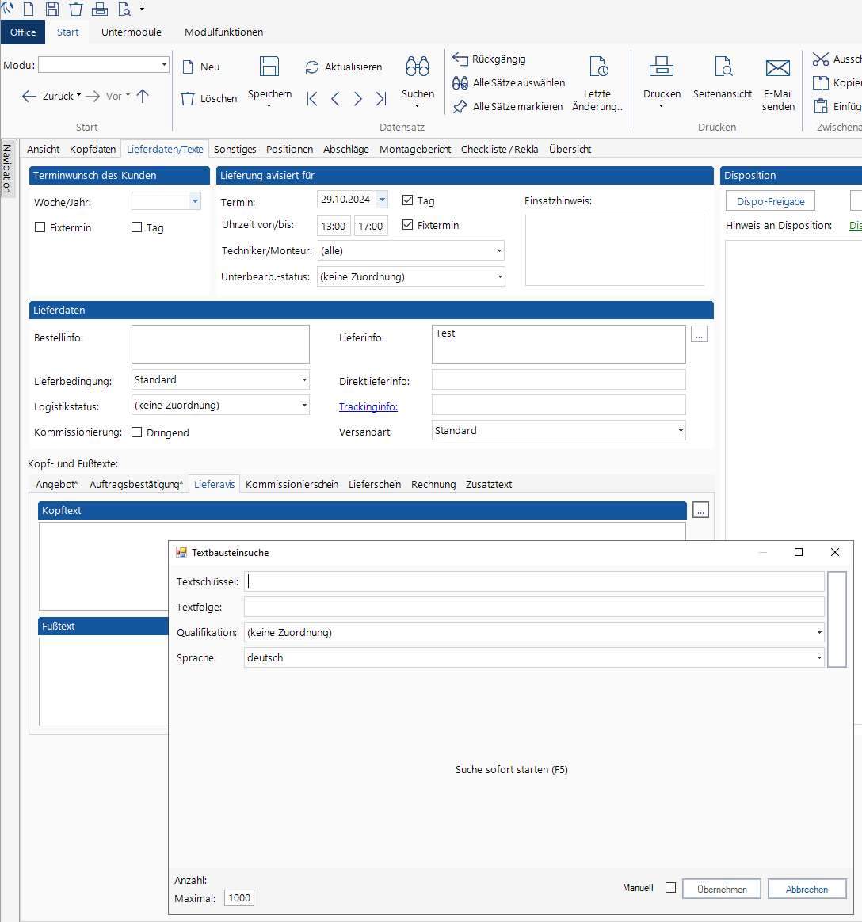
Task: Create a new record with Neu
Action: 201,67
